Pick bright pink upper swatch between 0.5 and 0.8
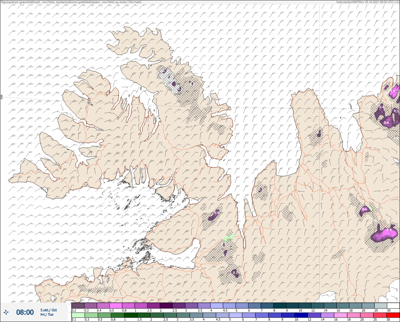400x322 pixels. click(x=116, y=305)
